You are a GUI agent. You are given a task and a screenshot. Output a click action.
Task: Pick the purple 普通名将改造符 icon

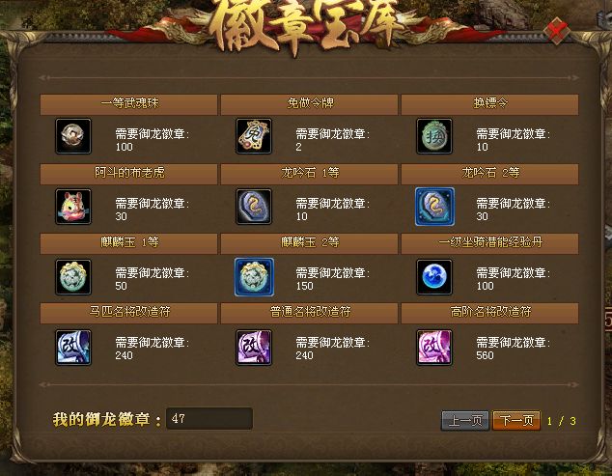click(254, 348)
